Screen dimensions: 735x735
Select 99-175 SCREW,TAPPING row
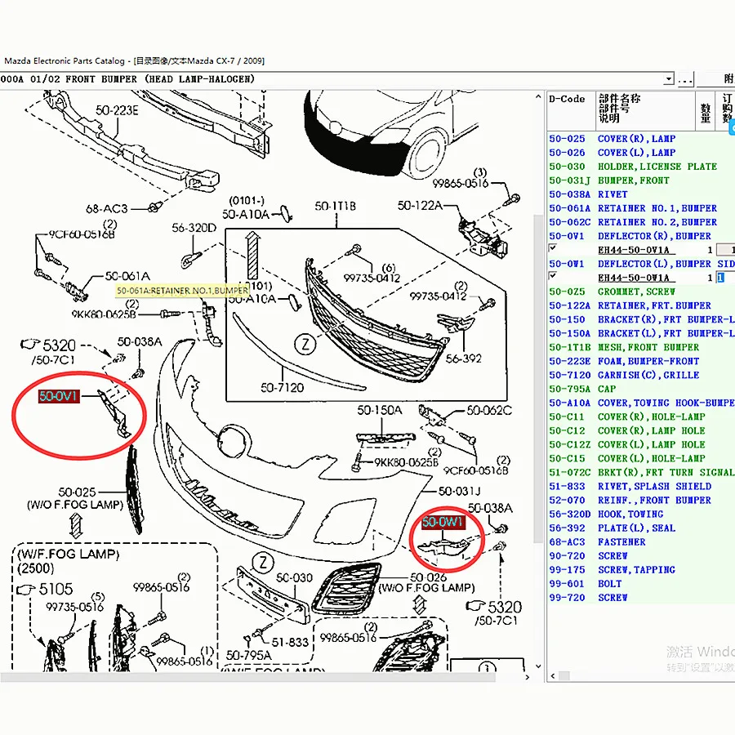coord(641,570)
